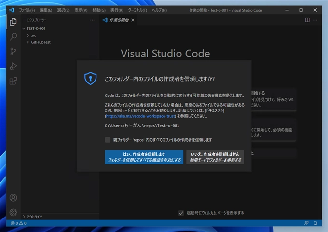This screenshot has height=232, width=328.
Task: Open the 表示(V) menu
Action: coord(81,10)
